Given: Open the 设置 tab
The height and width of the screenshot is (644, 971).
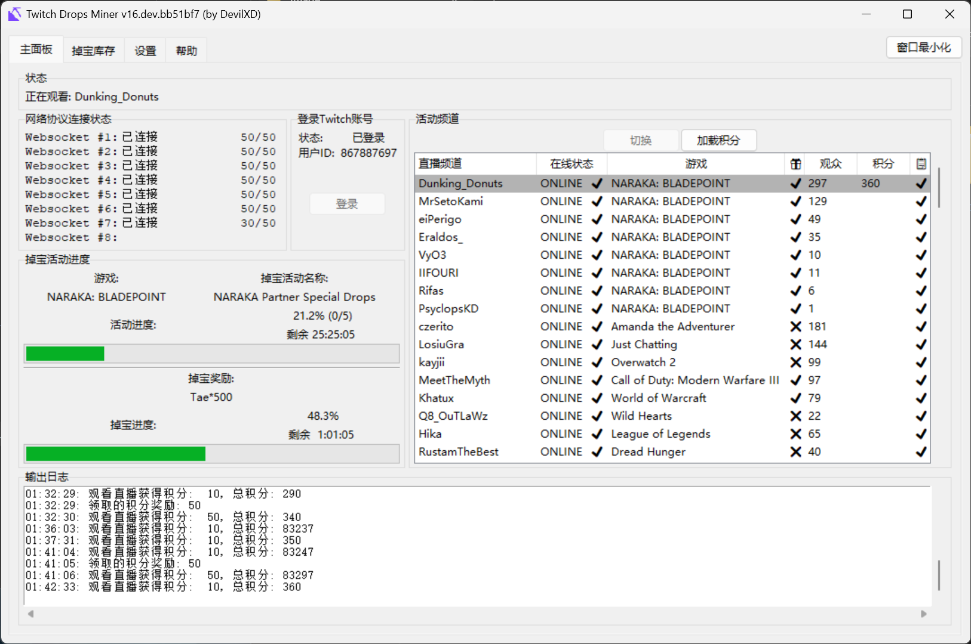Looking at the screenshot, I should (145, 51).
